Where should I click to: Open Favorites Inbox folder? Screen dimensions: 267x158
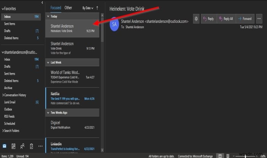tap(21, 17)
